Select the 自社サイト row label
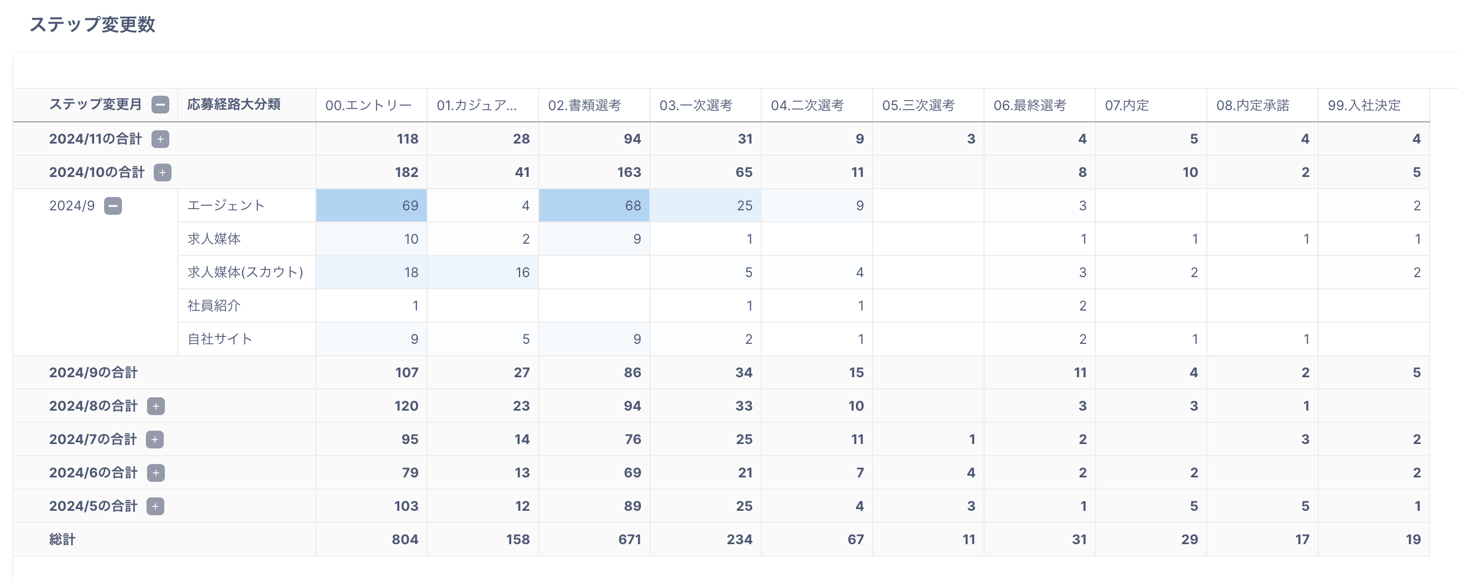Image resolution: width=1458 pixels, height=582 pixels. click(x=219, y=339)
